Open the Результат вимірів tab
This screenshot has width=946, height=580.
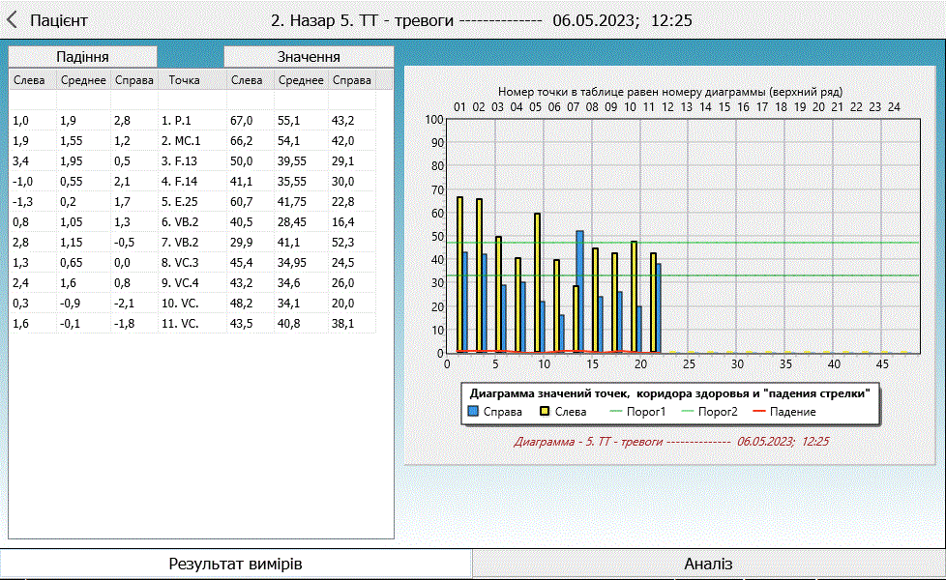[236, 564]
